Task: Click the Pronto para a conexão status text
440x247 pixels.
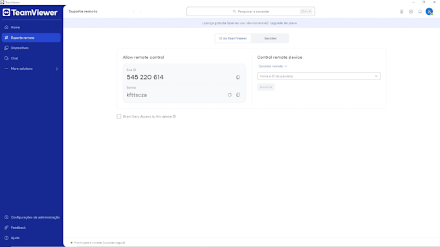Action: (100, 242)
